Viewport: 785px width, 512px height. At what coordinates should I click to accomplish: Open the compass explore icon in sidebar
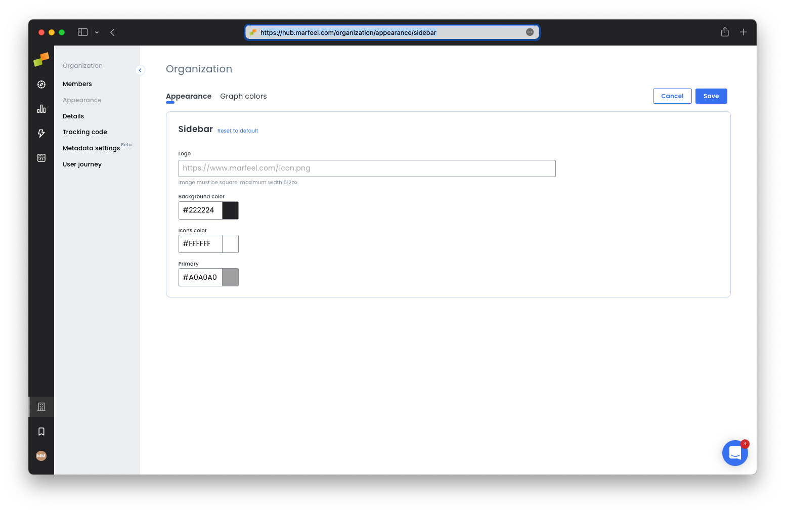pyautogui.click(x=41, y=84)
